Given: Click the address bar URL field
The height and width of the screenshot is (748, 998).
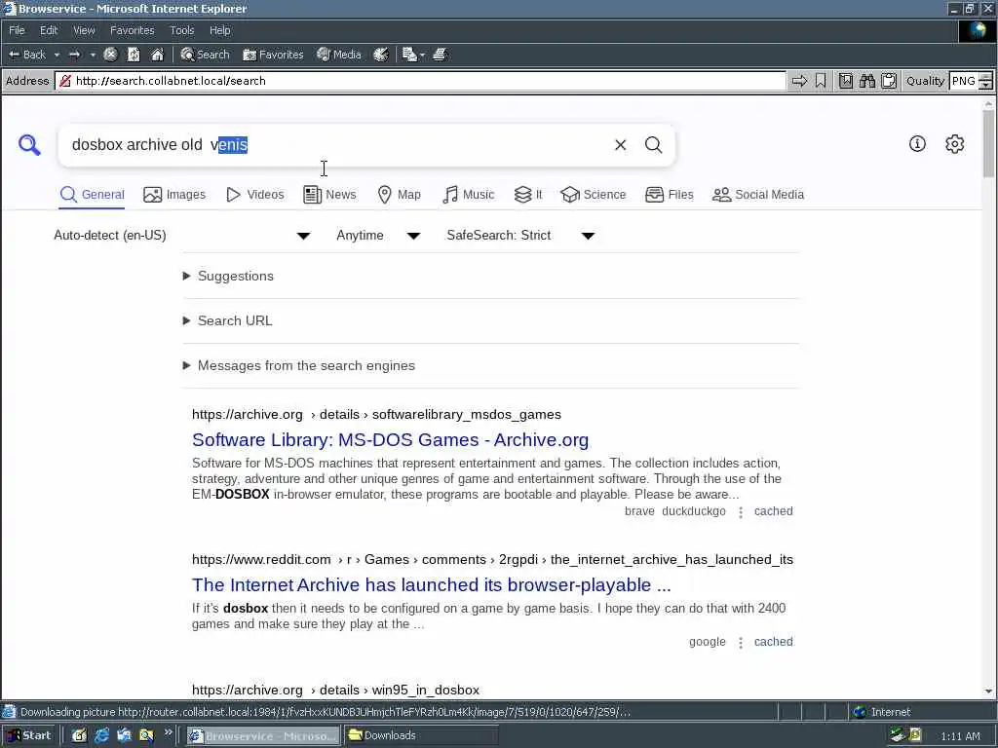Looking at the screenshot, I should point(421,81).
